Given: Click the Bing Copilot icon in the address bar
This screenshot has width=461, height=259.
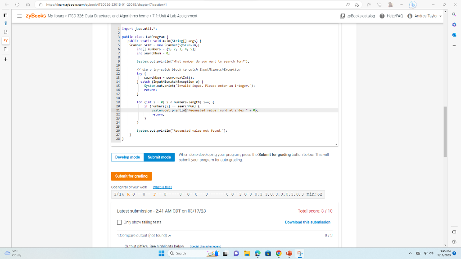Looking at the screenshot, I should point(413,5).
